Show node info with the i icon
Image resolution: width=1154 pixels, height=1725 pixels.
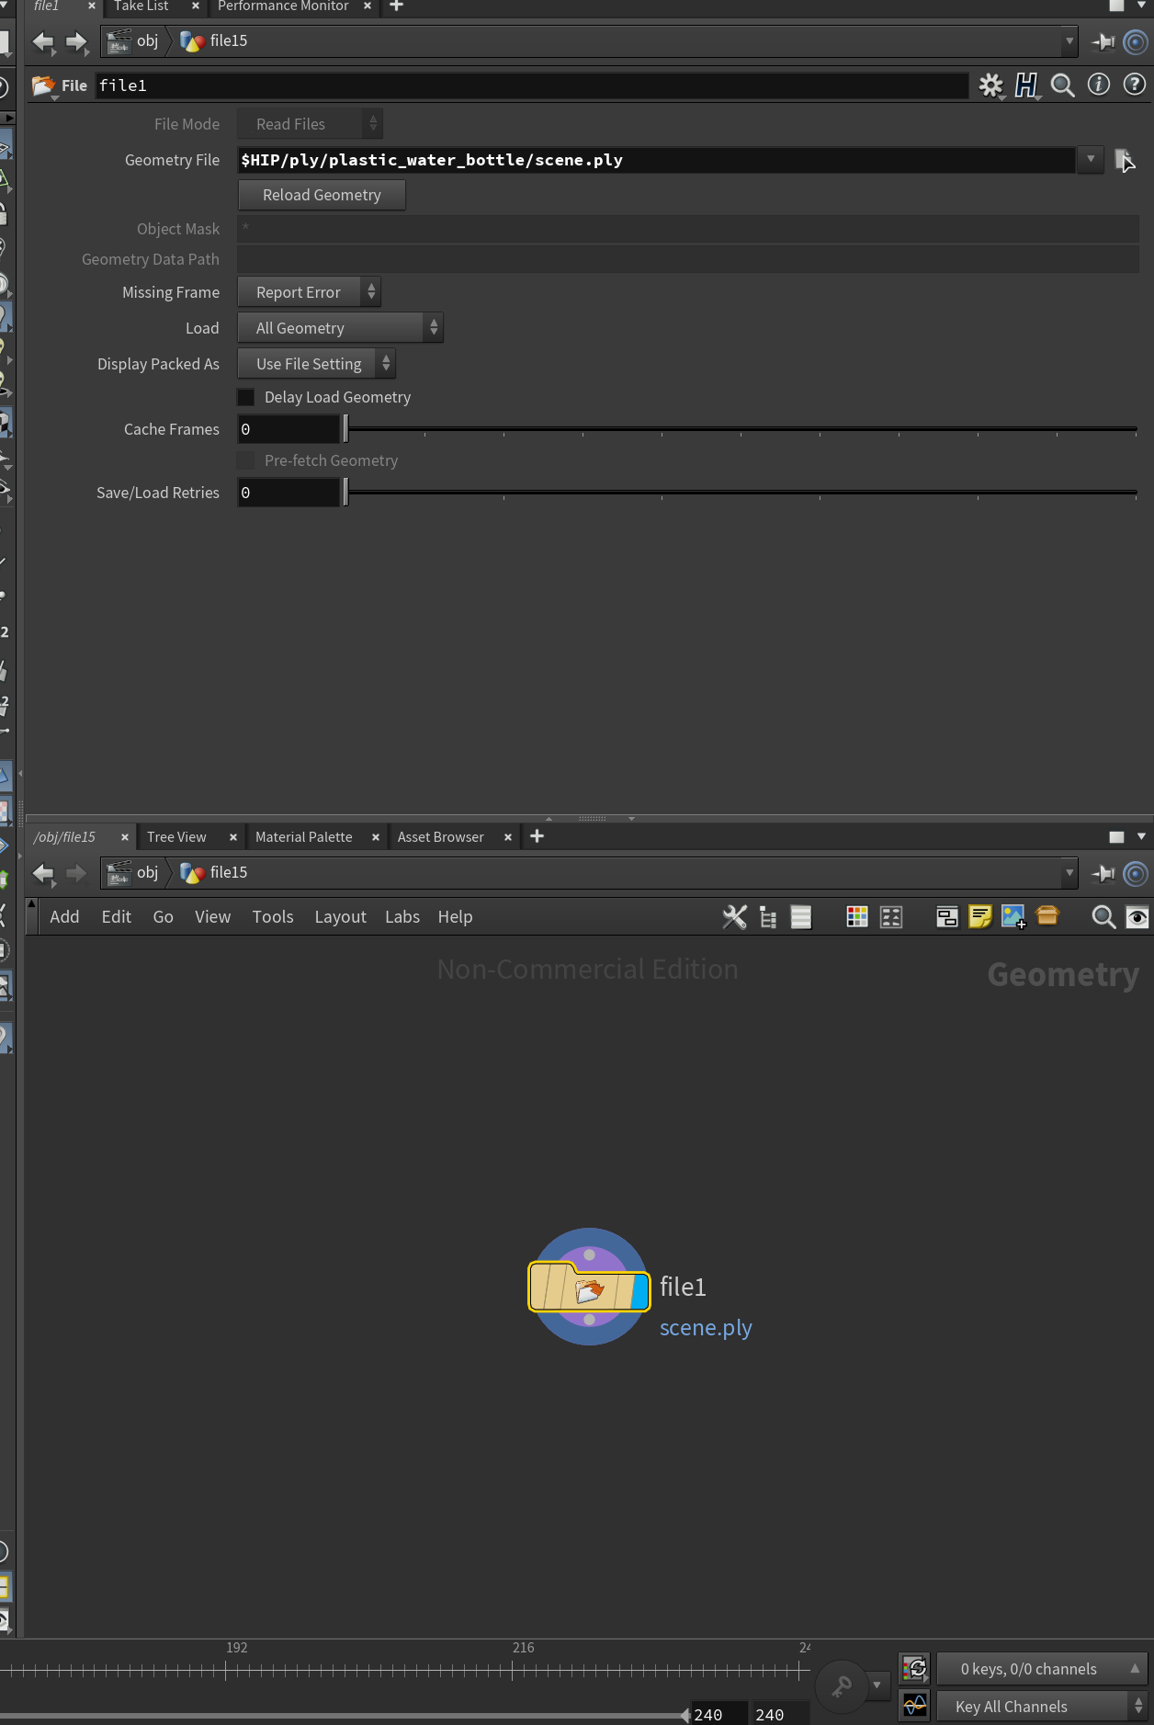tap(1099, 85)
